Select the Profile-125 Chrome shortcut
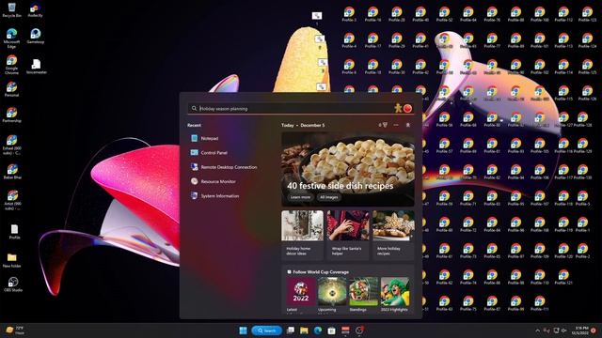 click(x=587, y=67)
